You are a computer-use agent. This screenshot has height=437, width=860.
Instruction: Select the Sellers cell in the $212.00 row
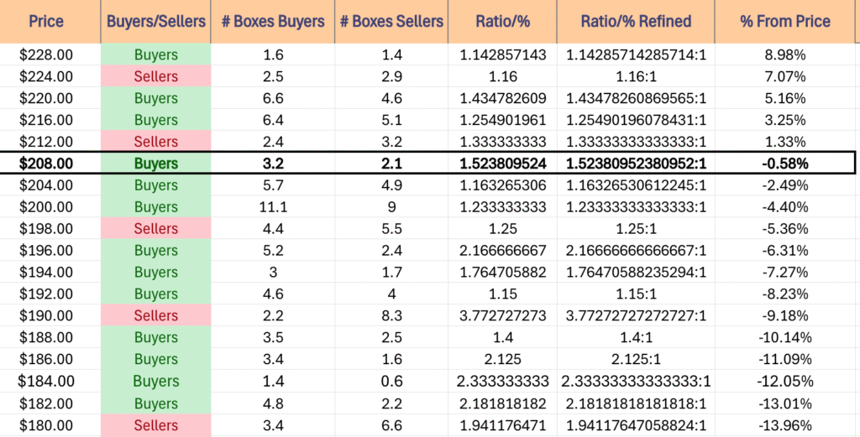tap(155, 142)
